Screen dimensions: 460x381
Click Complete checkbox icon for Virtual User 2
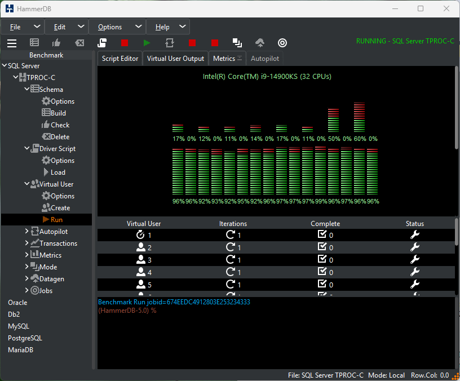(322, 246)
